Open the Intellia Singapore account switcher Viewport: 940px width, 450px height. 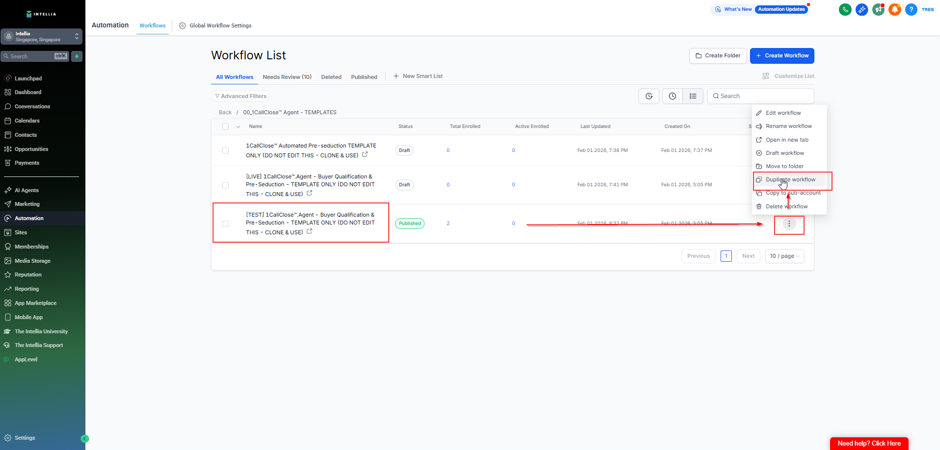[x=41, y=37]
